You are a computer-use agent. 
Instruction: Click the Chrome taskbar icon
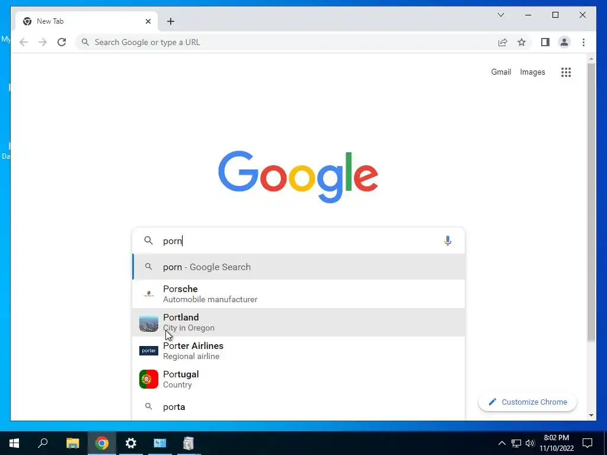click(102, 443)
